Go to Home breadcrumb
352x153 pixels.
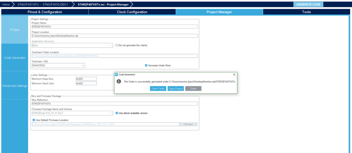(x=6, y=5)
